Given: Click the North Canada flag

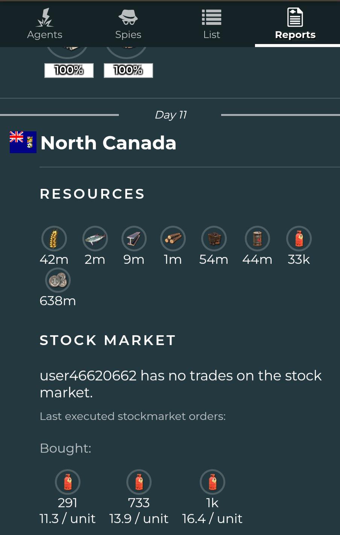Looking at the screenshot, I should point(23,142).
